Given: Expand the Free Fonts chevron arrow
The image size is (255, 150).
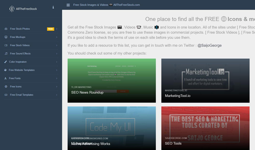Looking at the screenshot, I should (57, 78).
